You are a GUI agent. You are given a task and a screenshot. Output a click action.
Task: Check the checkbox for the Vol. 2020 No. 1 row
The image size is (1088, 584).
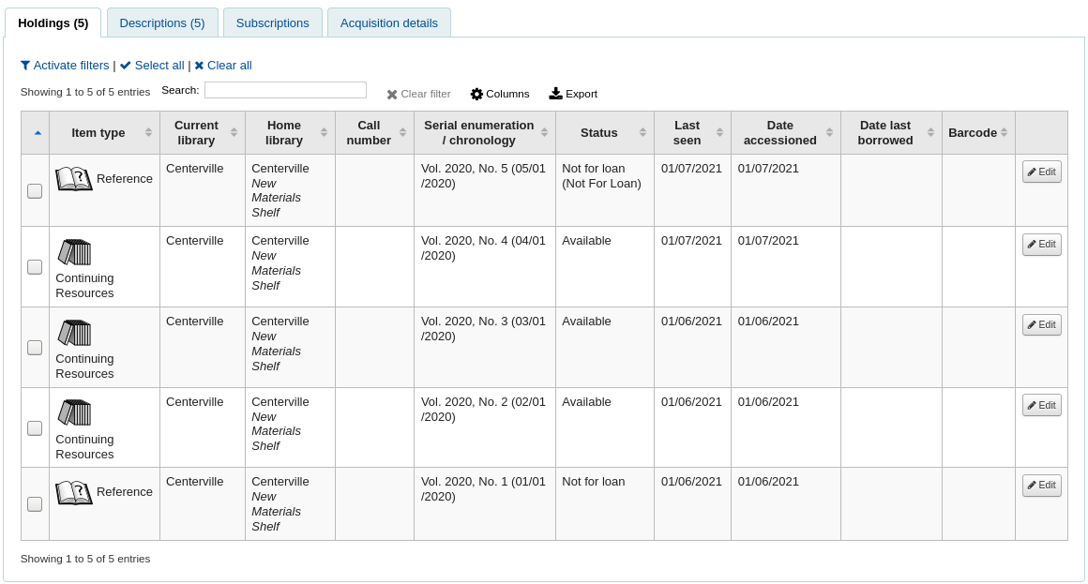point(35,503)
